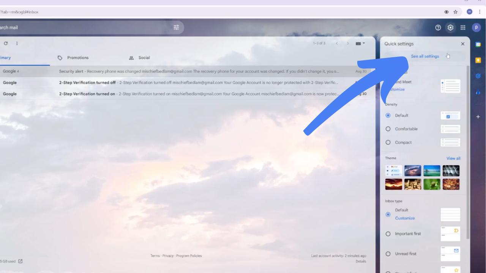Click the Compact density preview image

click(x=450, y=143)
